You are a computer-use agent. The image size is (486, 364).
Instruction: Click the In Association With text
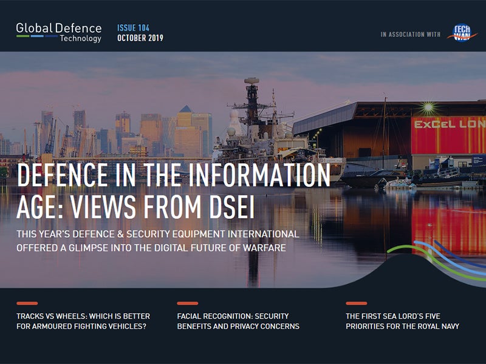coord(410,35)
